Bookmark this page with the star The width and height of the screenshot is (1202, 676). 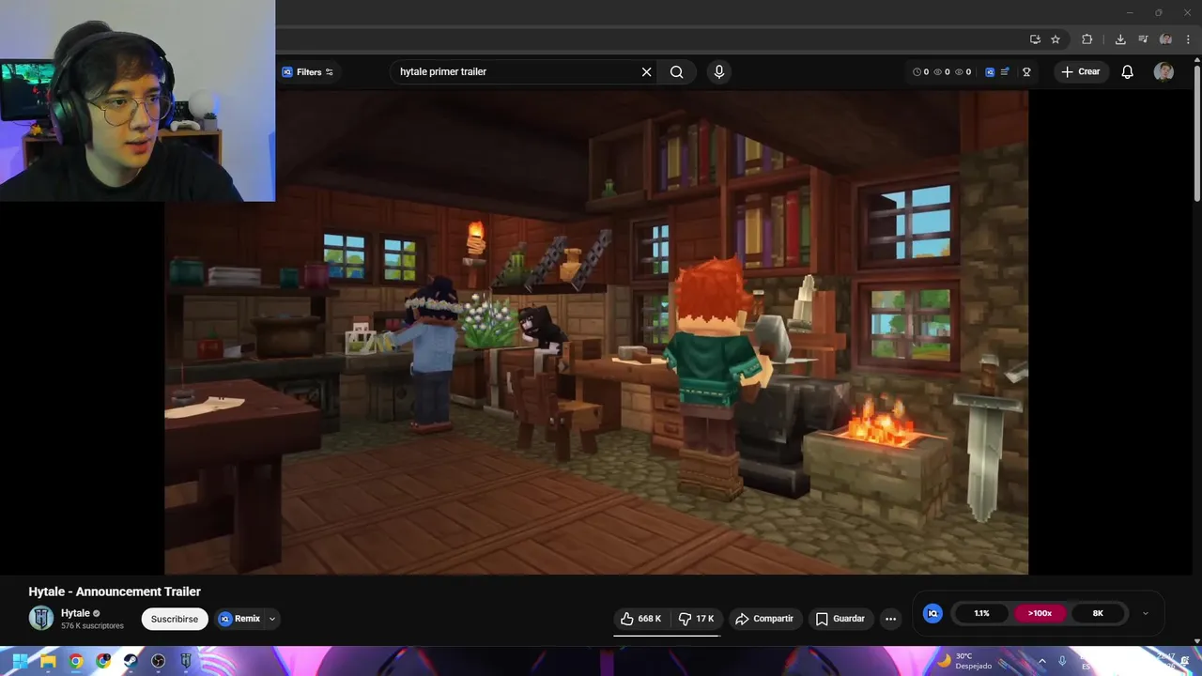coord(1056,39)
